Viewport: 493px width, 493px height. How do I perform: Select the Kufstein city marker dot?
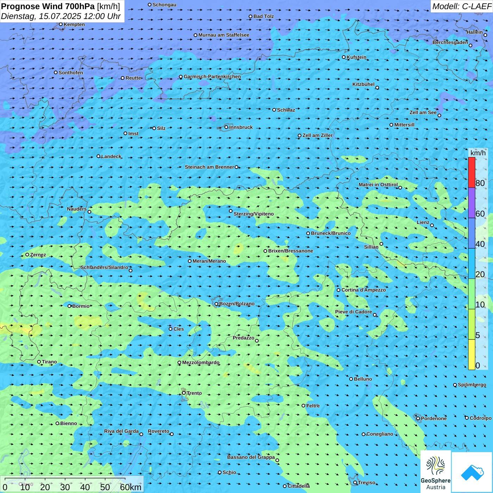coord(344,57)
